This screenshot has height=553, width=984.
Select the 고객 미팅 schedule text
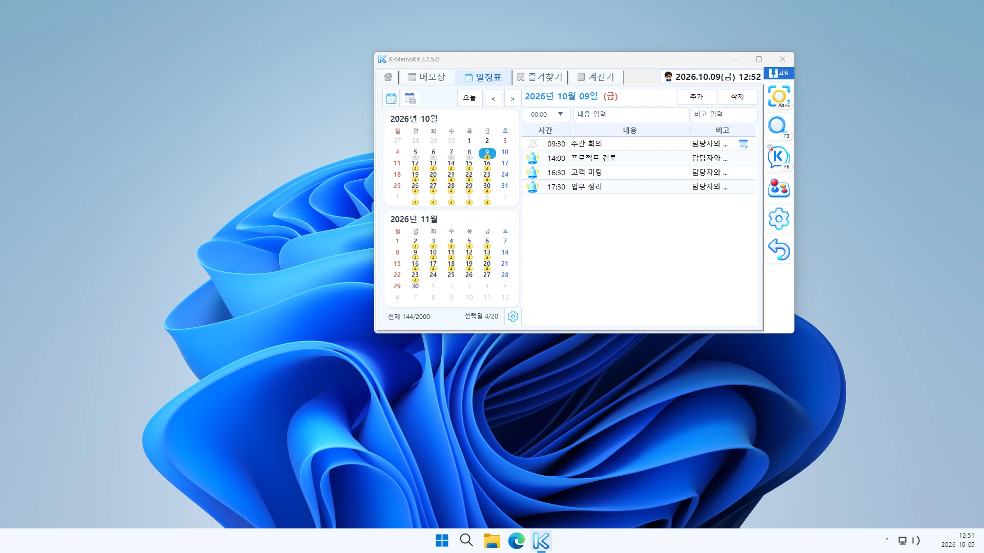(586, 173)
